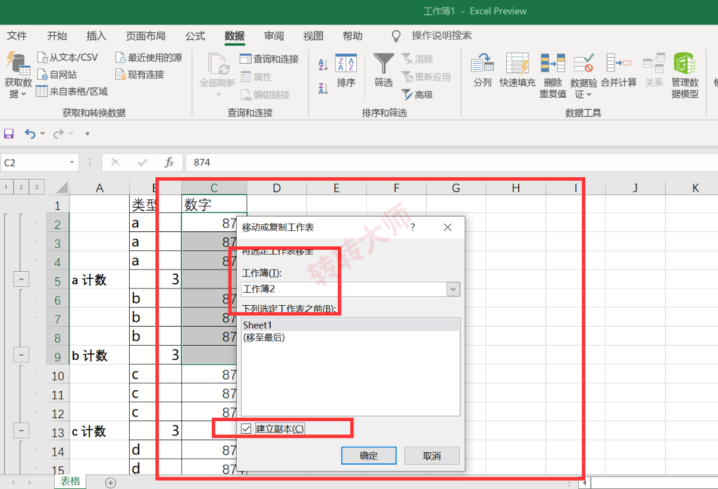The height and width of the screenshot is (489, 718).
Task: Select column D header
Action: tap(277, 188)
